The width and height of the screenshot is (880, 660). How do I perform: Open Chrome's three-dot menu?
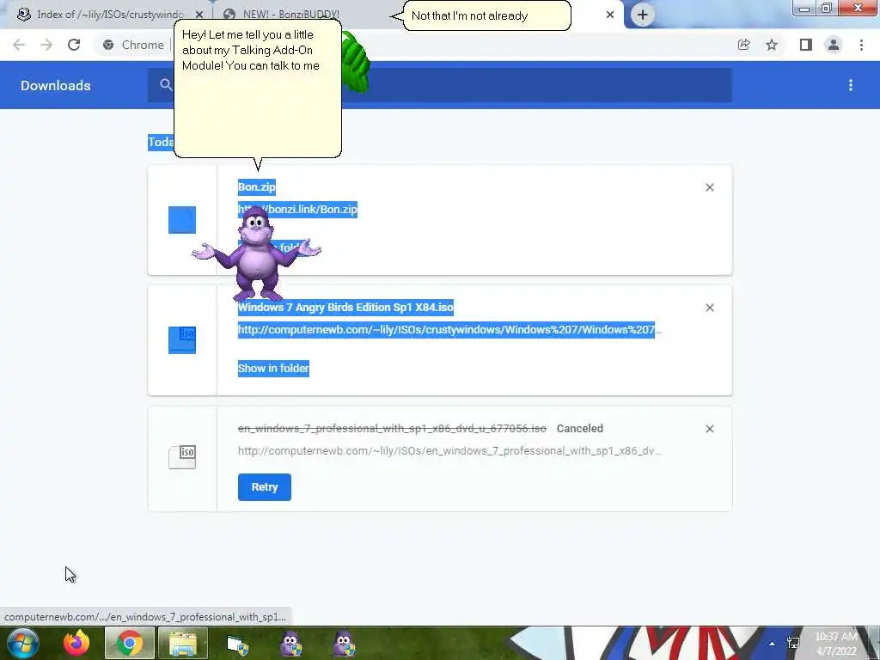pos(861,45)
